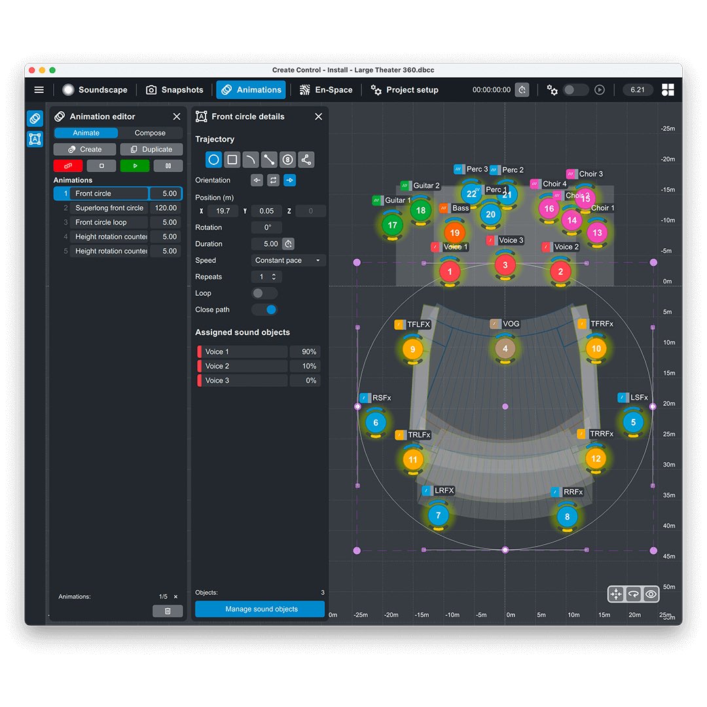Switch to Animate mode
Image resolution: width=707 pixels, height=707 pixels.
coord(86,133)
